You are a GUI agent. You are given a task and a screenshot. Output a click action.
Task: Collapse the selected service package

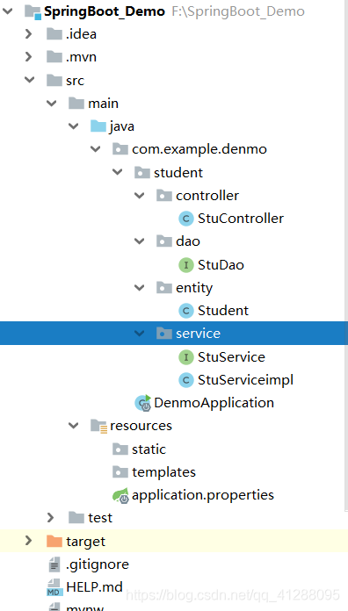point(139,334)
